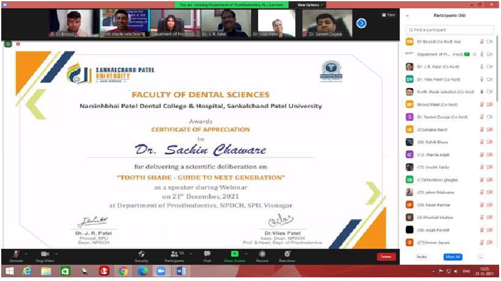Click the volume icon in system tray
The image size is (501, 281).
456,271
